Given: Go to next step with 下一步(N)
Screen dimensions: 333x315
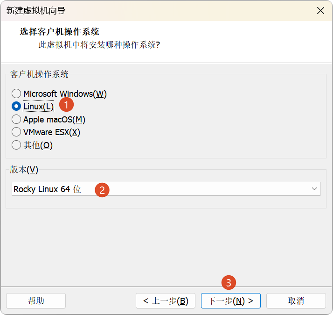Looking at the screenshot, I should [231, 301].
